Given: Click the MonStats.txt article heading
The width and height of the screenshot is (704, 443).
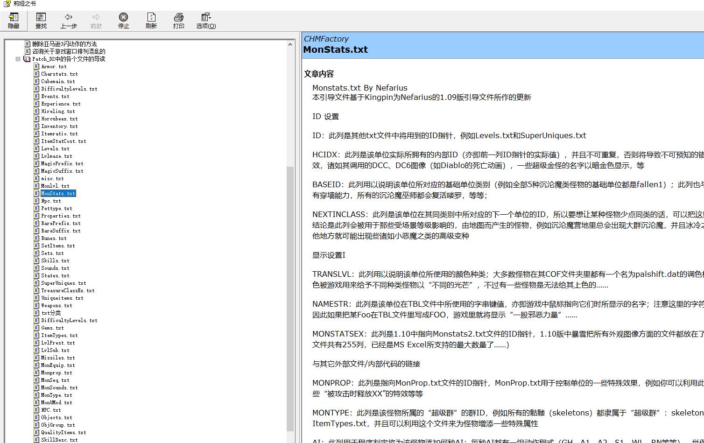Looking at the screenshot, I should (336, 49).
